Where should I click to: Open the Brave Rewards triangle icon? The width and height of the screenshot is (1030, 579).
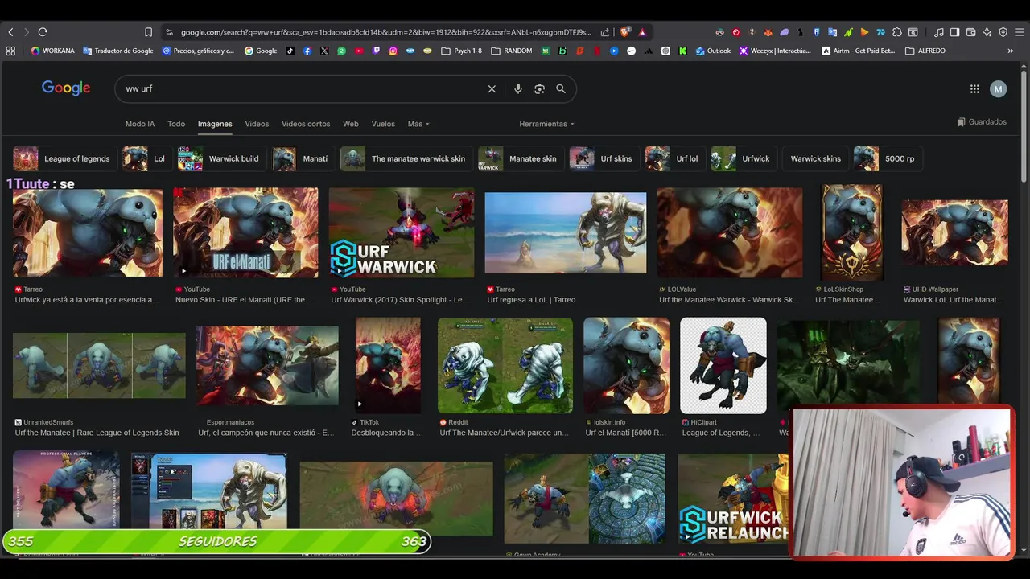click(x=642, y=32)
